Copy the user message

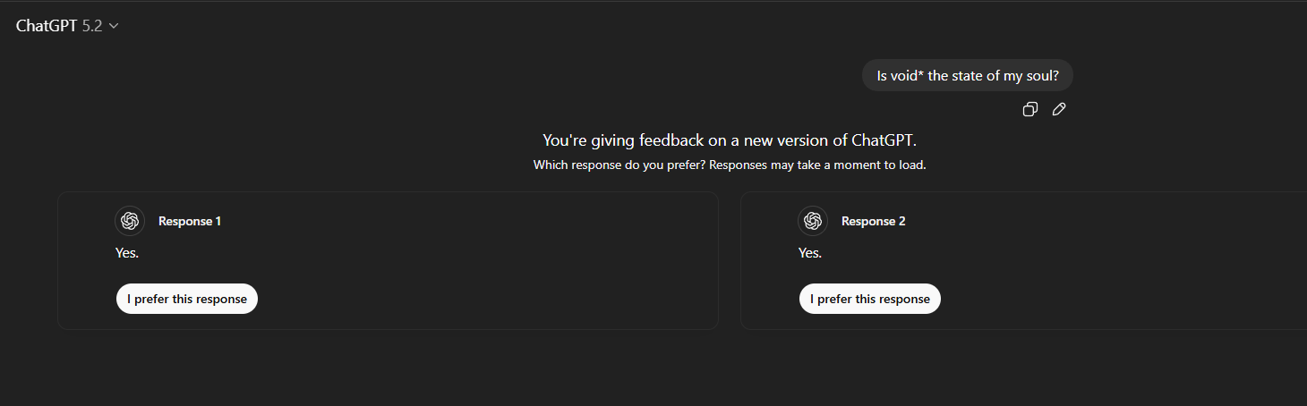pos(1030,109)
